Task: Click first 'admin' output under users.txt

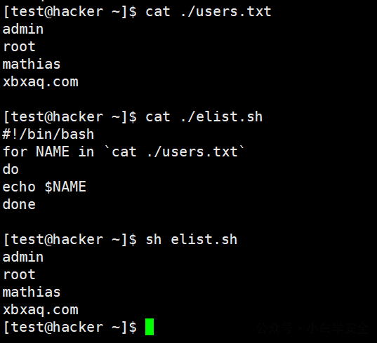Action: pos(23,29)
